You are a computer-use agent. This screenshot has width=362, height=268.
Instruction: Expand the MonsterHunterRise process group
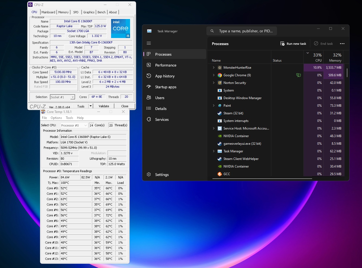coord(214,68)
